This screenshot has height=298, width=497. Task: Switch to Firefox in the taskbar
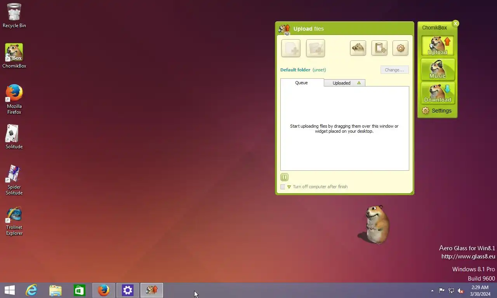tap(104, 290)
